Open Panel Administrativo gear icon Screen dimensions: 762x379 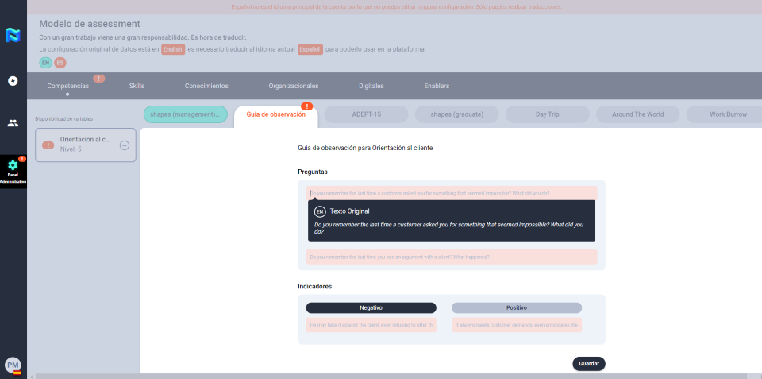tap(13, 166)
